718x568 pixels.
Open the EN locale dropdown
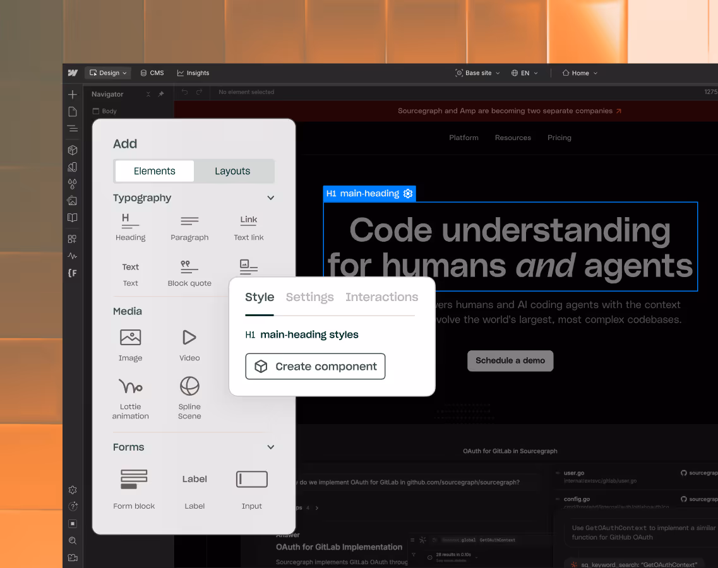pyautogui.click(x=525, y=73)
